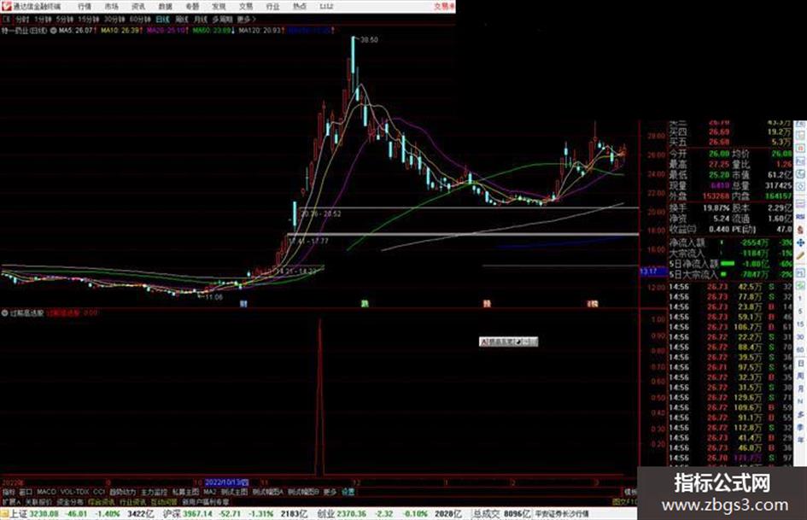Click the floating mini toolbar over indicator pane
The width and height of the screenshot is (807, 520).
508,342
